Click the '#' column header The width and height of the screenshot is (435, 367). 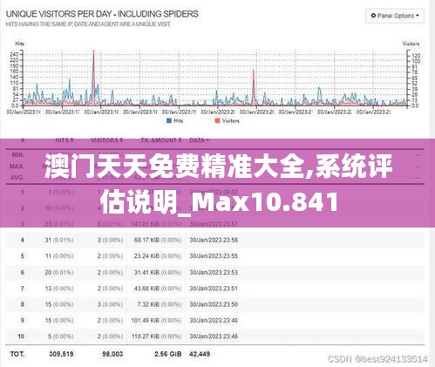pos(23,140)
